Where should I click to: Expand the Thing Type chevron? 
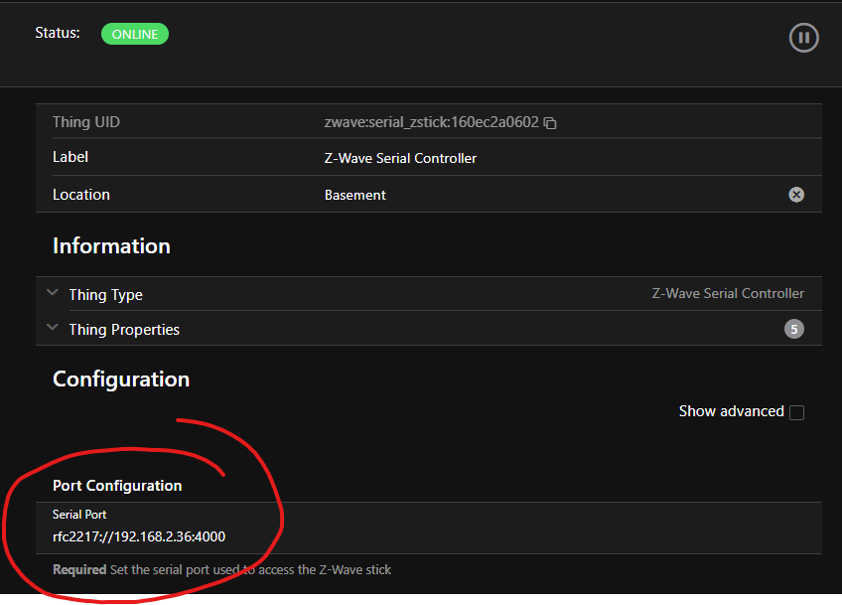click(52, 293)
